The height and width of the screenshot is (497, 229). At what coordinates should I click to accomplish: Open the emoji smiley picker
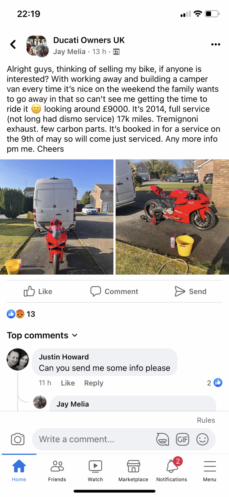tap(202, 439)
